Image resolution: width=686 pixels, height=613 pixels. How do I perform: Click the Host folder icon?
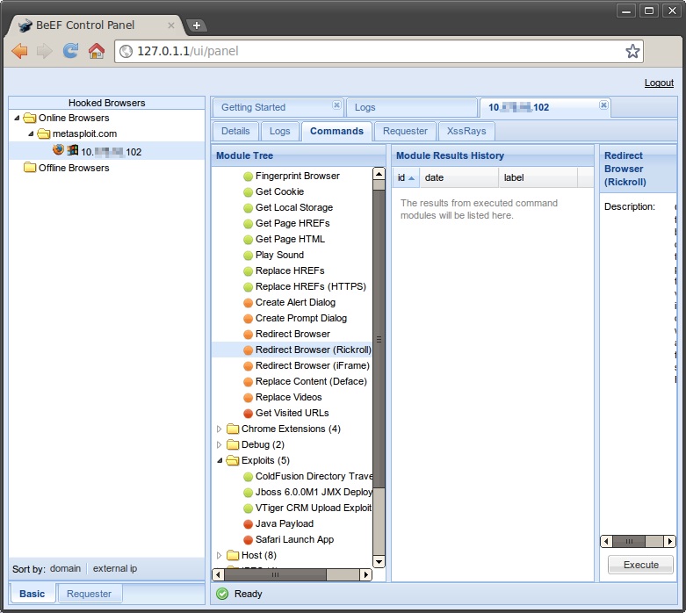tap(233, 555)
